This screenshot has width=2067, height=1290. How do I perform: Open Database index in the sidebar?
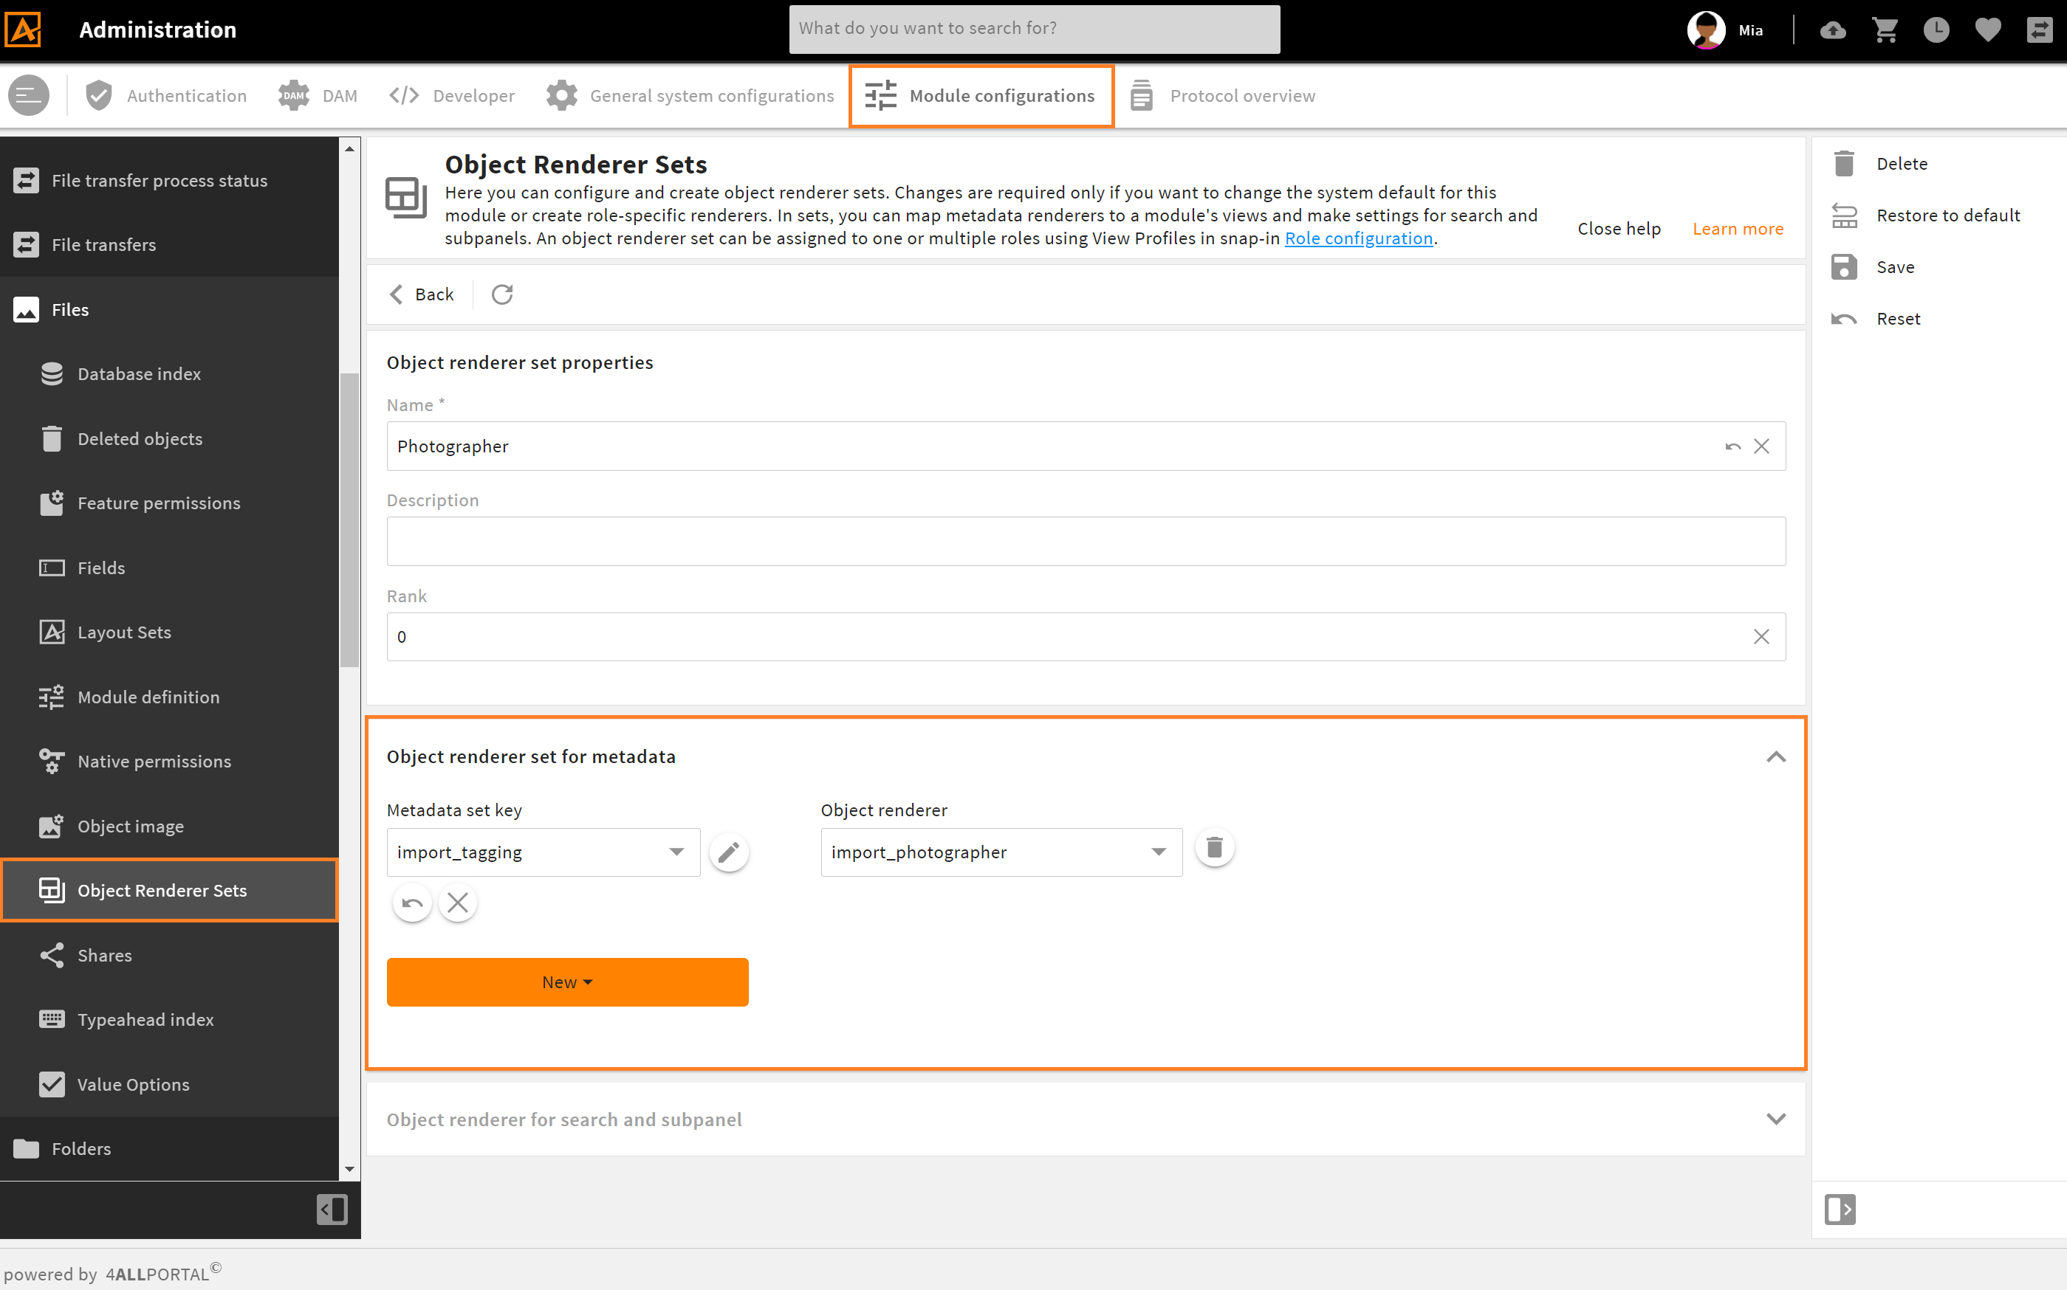[169, 373]
